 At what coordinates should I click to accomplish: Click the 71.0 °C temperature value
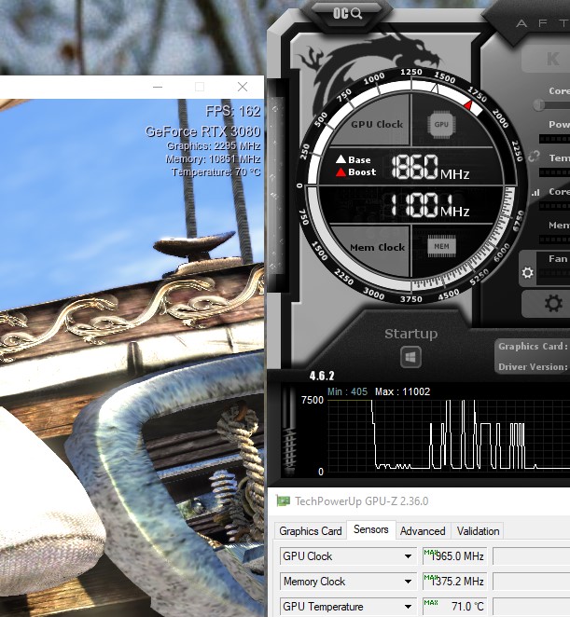pyautogui.click(x=455, y=607)
